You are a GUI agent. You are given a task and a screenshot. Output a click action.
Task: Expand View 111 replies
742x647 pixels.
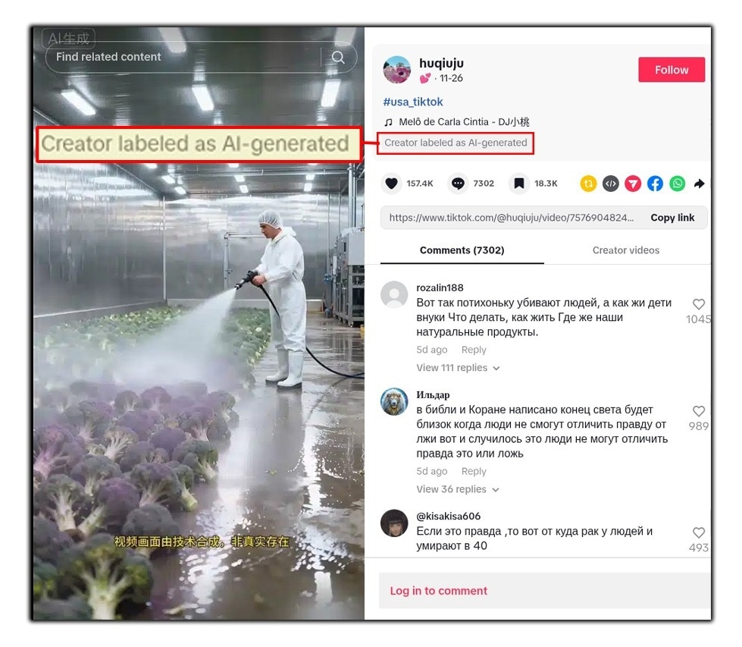coord(458,368)
